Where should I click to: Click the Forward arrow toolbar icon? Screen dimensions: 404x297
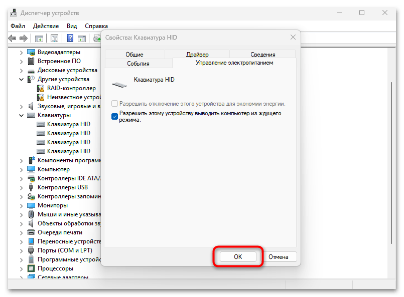coord(24,38)
